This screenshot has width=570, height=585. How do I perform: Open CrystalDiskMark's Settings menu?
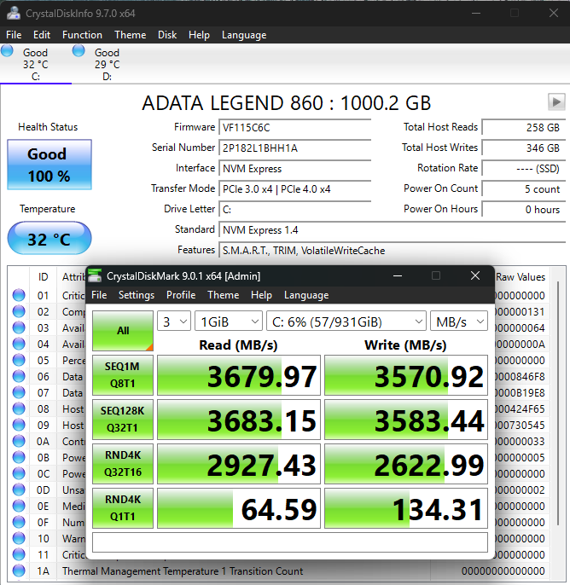[137, 295]
